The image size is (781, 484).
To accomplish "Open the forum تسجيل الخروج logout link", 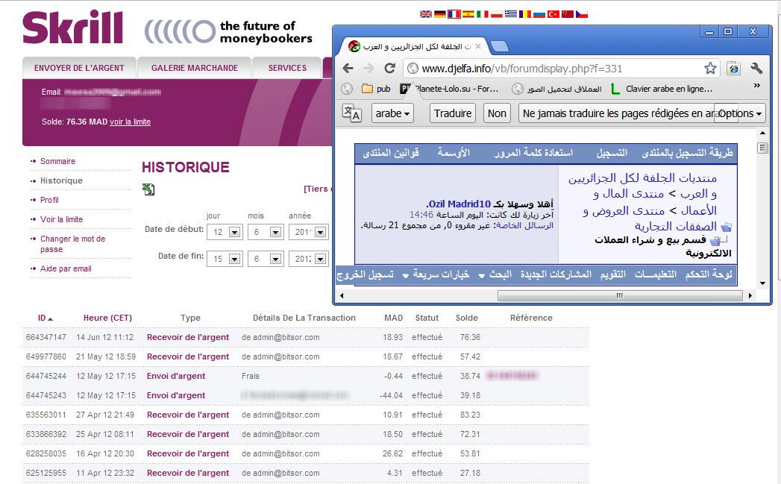I will [x=365, y=275].
